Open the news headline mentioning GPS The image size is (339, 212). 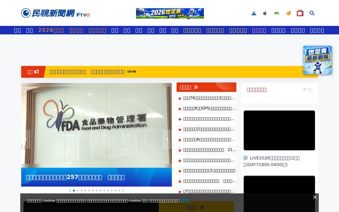[x=209, y=109]
